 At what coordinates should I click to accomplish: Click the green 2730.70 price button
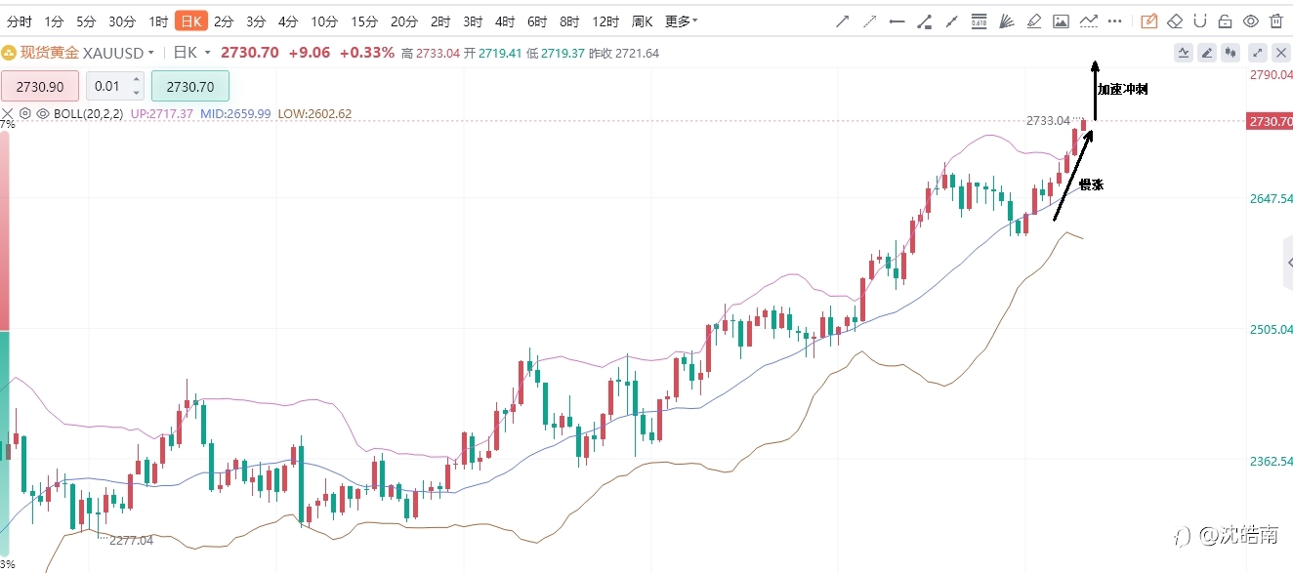pos(190,86)
